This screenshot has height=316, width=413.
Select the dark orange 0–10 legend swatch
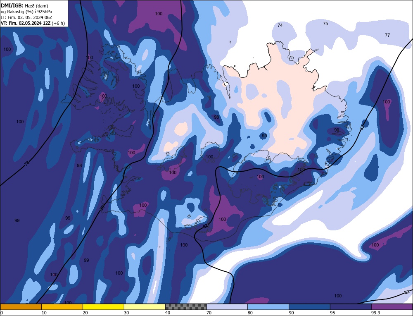tap(21, 307)
